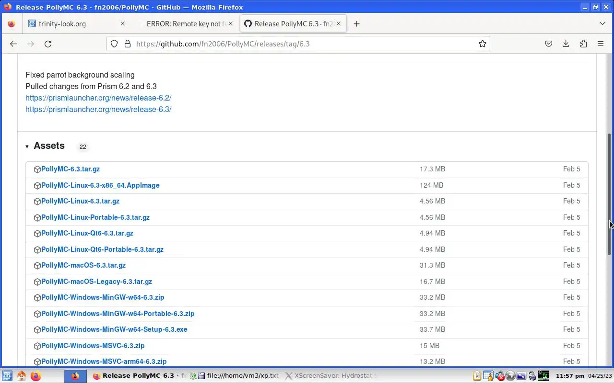Download PollyMC-6.3.tar.gz

tap(71, 169)
